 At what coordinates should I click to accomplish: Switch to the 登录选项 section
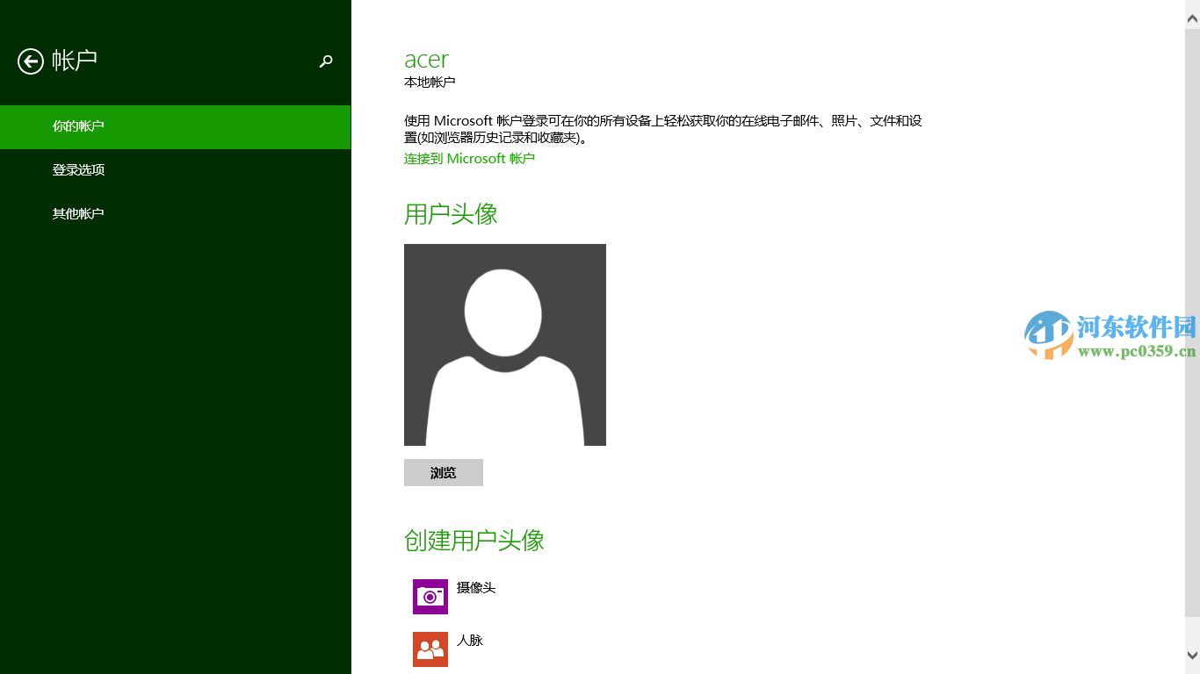click(78, 169)
